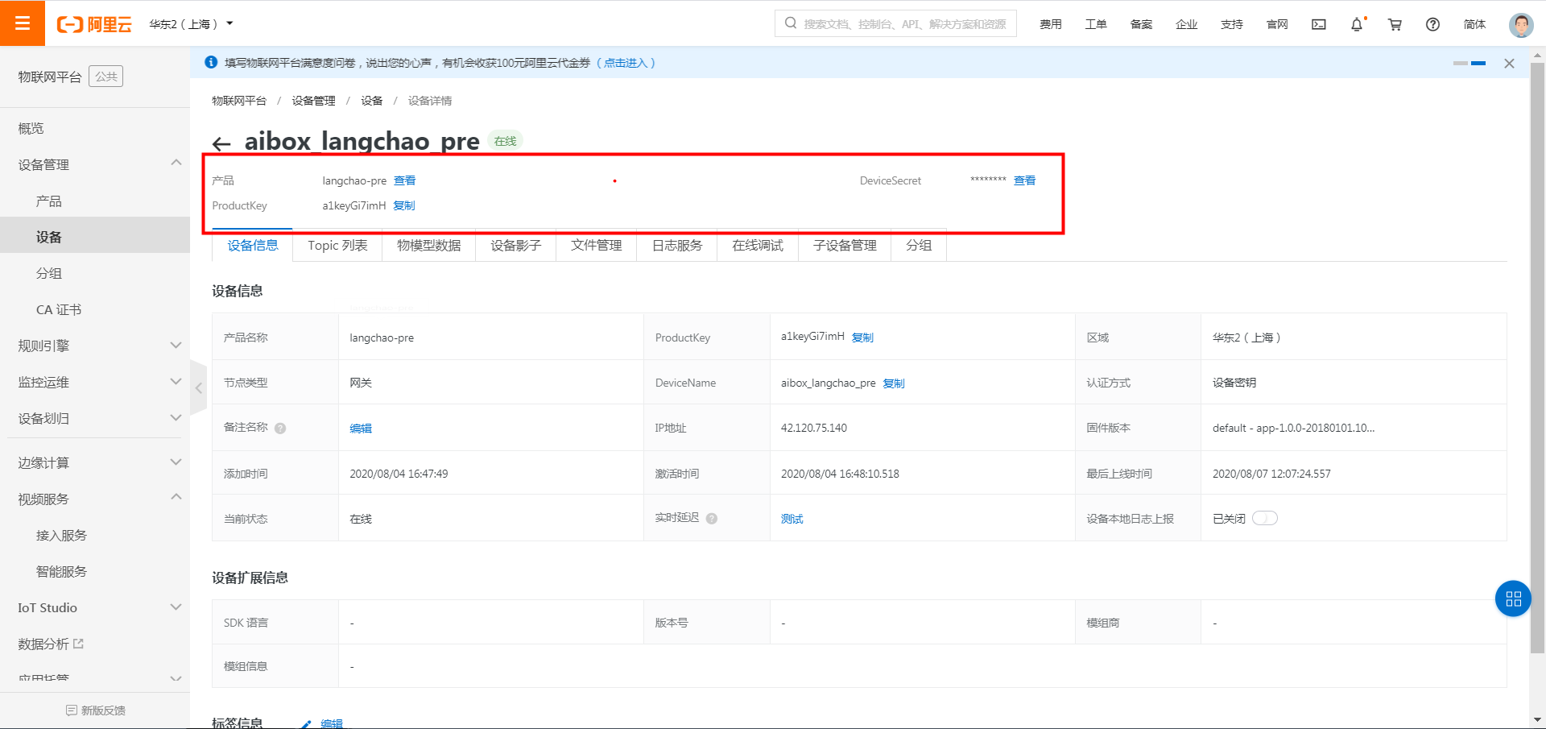Image resolution: width=1546 pixels, height=729 pixels.
Task: Click the pencil icon beside 标签信息
Action: [x=306, y=724]
